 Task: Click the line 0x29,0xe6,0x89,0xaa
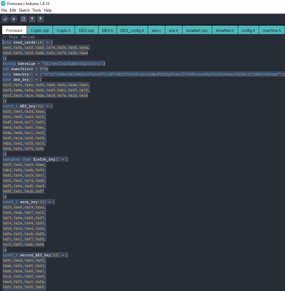pos(24,207)
